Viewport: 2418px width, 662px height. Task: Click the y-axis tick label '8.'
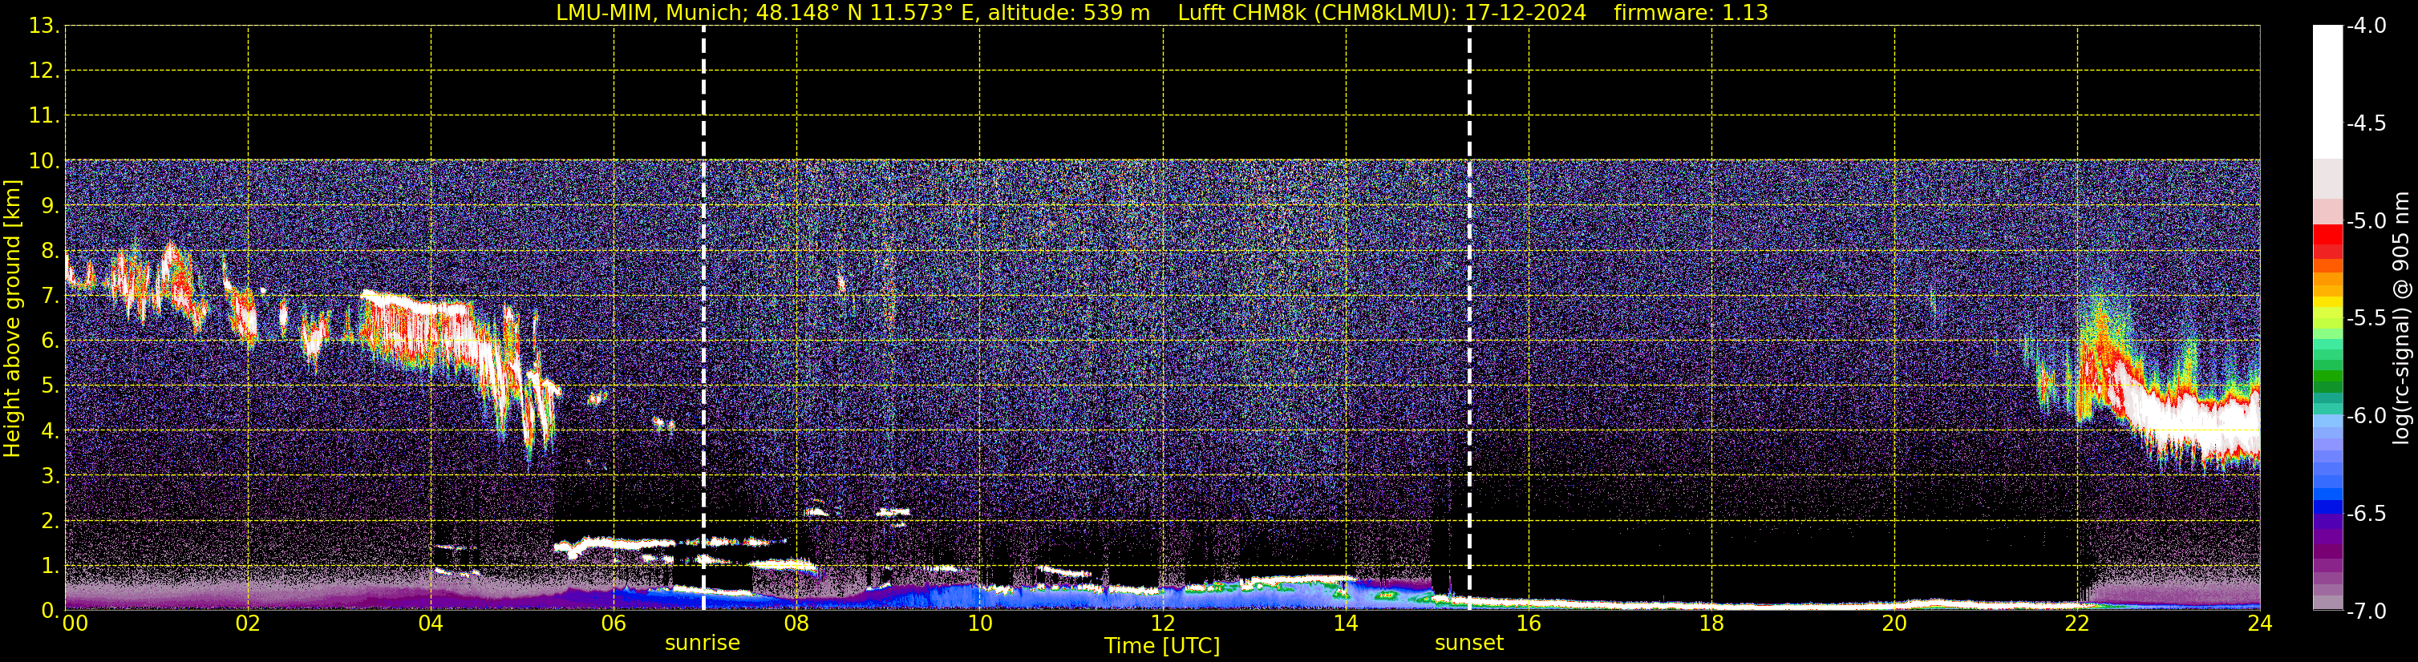click(x=50, y=252)
